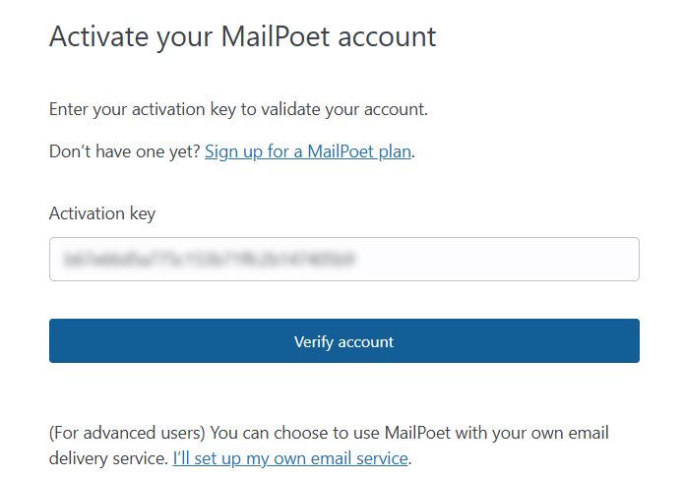684x479 pixels.
Task: Click the "Activation key" field label
Action: tap(102, 213)
